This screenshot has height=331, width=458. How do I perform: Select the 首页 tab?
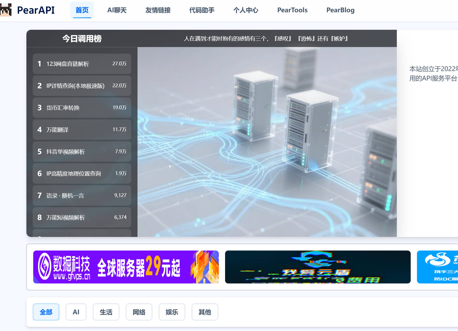[x=82, y=10]
